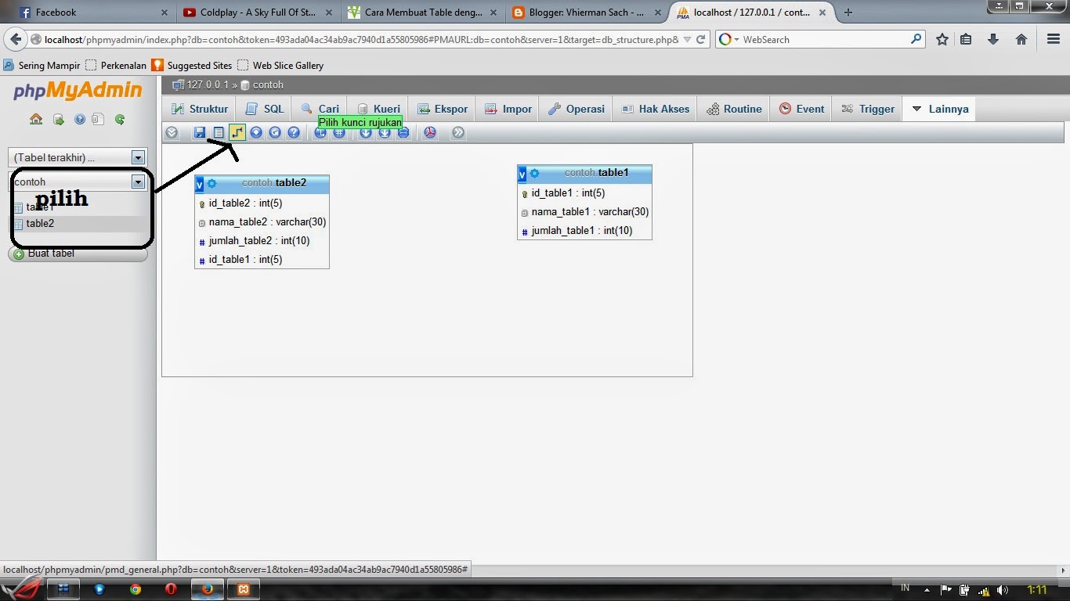Save the table positions in Designer
Viewport: 1070px width, 601px height.
[200, 132]
